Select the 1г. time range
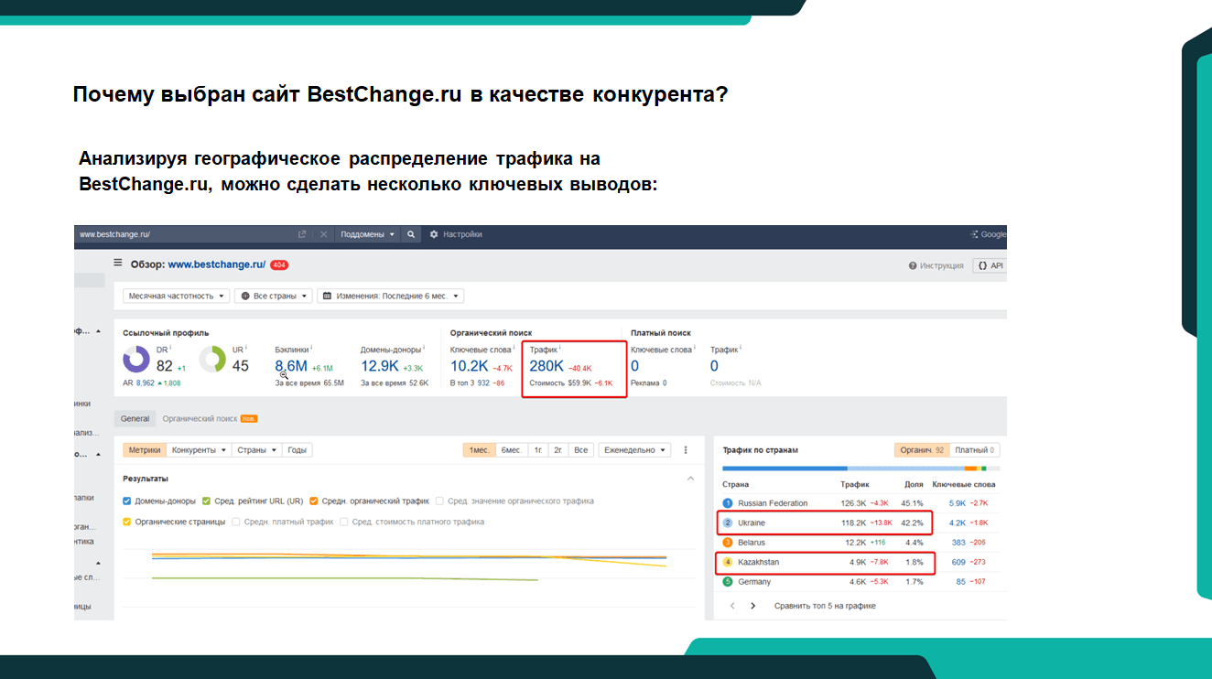The height and width of the screenshot is (679, 1212). (537, 450)
